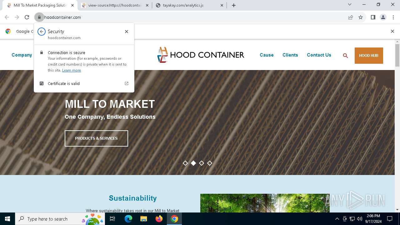The image size is (400, 225).
Task: Open the Company menu on the site
Action: click(x=22, y=55)
